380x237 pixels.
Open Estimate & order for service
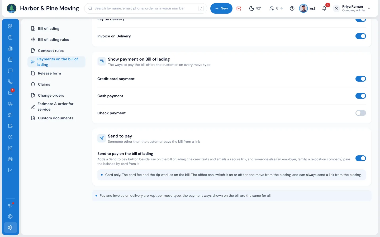pos(56,107)
